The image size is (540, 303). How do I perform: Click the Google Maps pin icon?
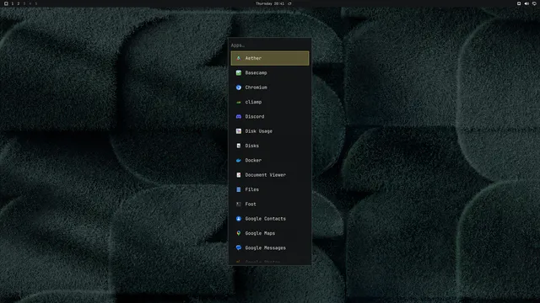click(x=239, y=233)
